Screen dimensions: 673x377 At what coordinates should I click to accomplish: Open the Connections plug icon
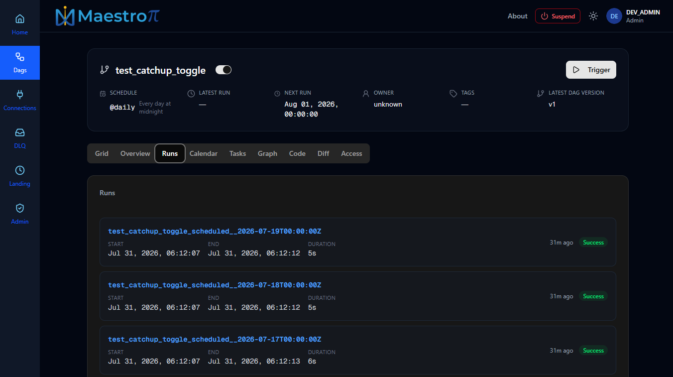[20, 95]
